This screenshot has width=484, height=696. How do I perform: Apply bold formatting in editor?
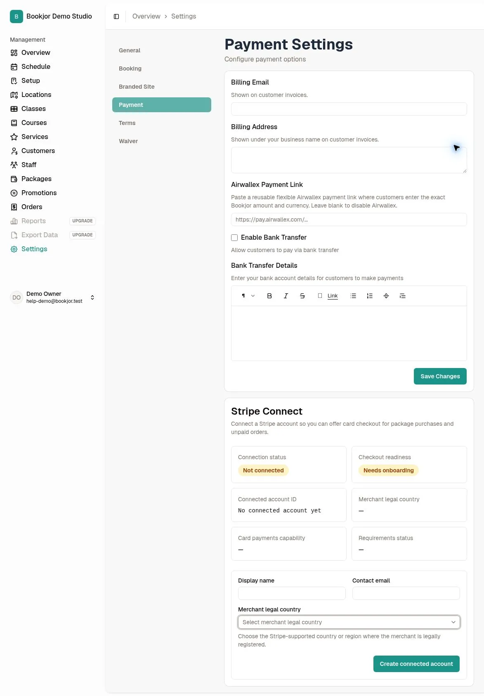click(269, 296)
